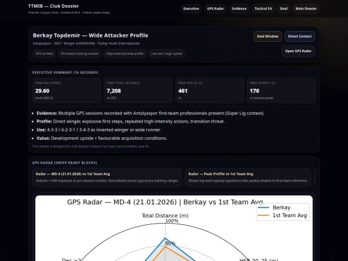Click the Total Distance (m) axis label
The height and width of the screenshot is (261, 348).
pyautogui.click(x=165, y=216)
